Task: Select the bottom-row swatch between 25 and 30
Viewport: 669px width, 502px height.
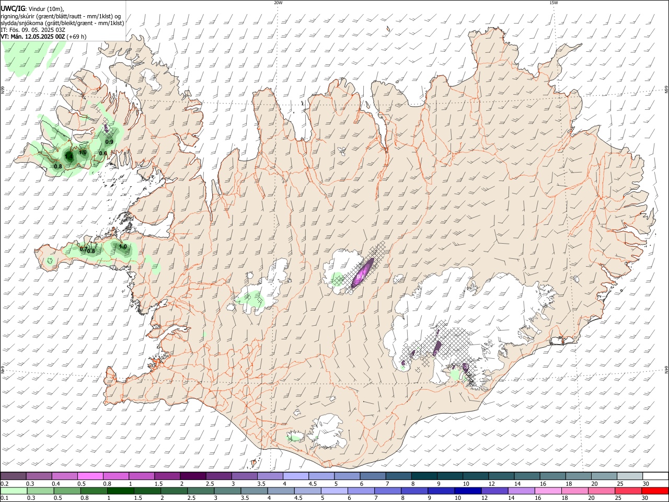Action: tap(628, 490)
